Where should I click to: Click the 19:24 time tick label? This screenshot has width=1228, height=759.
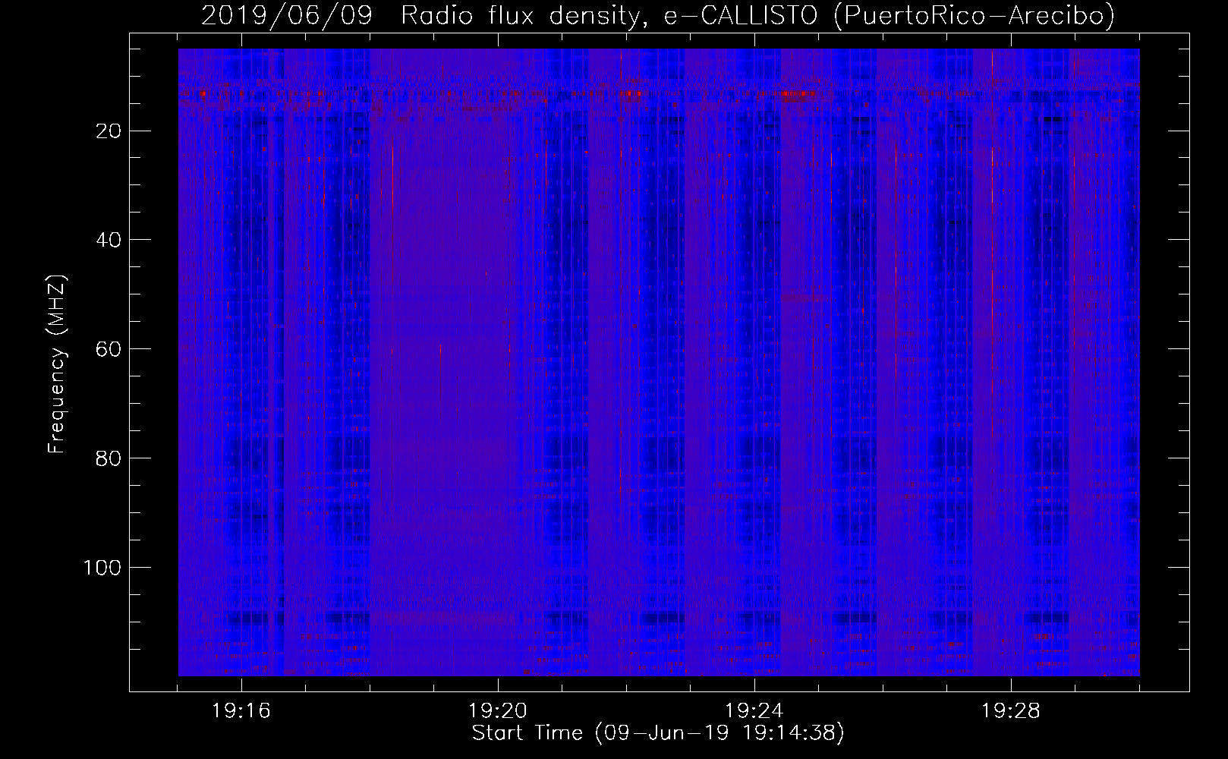tap(754, 711)
